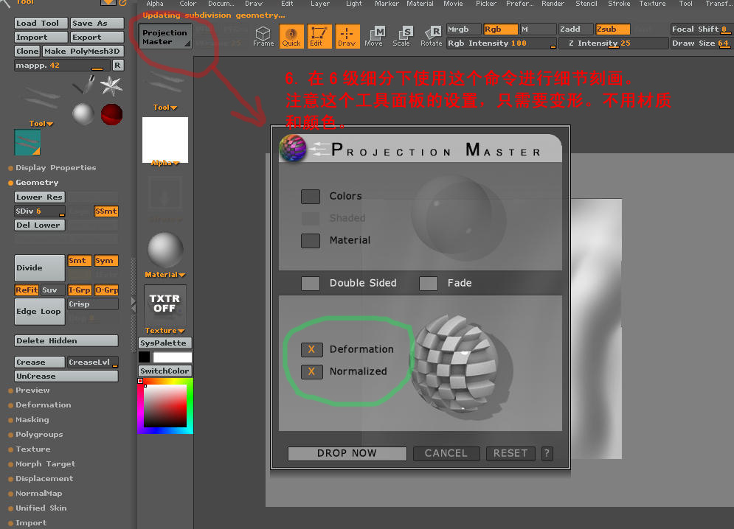Toggle the Zadd mode button
Viewport: 734px width, 529px height.
[x=576, y=29]
